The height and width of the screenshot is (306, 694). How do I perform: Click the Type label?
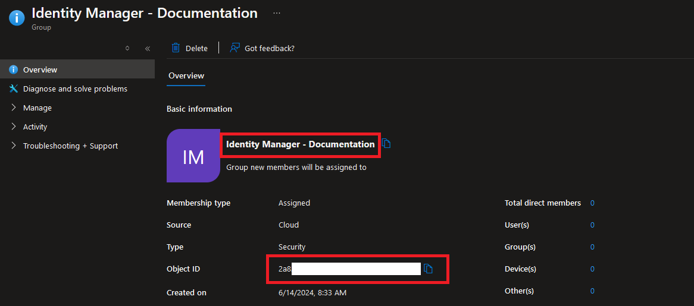[175, 247]
